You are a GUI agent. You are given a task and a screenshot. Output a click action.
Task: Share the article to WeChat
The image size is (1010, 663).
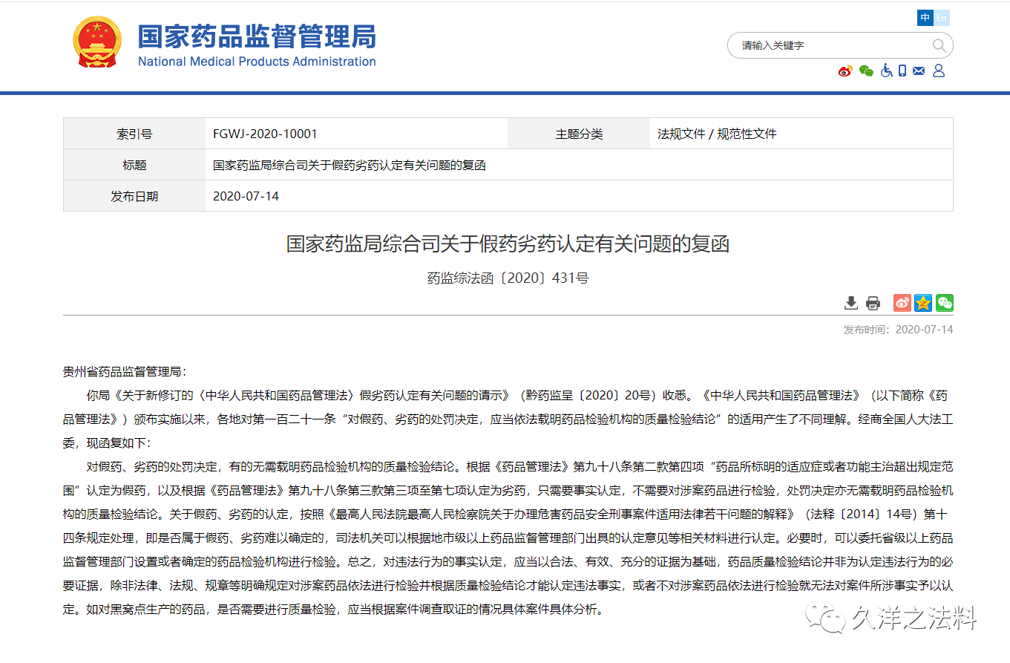(944, 303)
